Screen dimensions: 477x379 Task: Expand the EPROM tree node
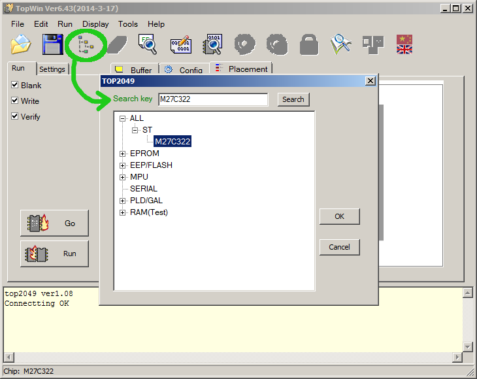[123, 154]
